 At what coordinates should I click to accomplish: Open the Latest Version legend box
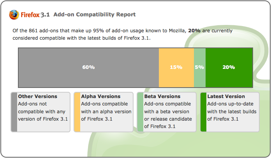[x=230, y=112]
